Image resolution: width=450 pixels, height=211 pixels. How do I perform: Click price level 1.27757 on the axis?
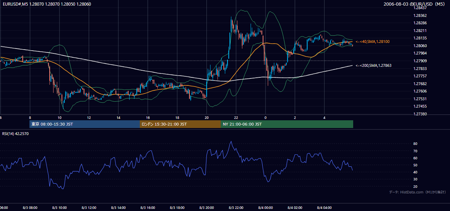click(420, 76)
